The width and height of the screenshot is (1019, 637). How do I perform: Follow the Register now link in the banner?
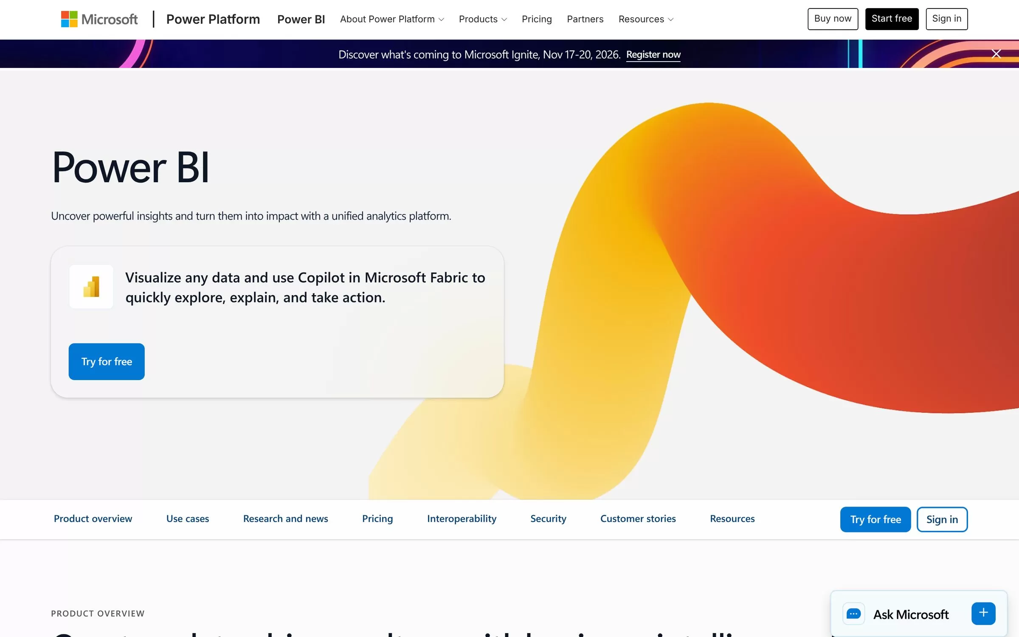653,54
